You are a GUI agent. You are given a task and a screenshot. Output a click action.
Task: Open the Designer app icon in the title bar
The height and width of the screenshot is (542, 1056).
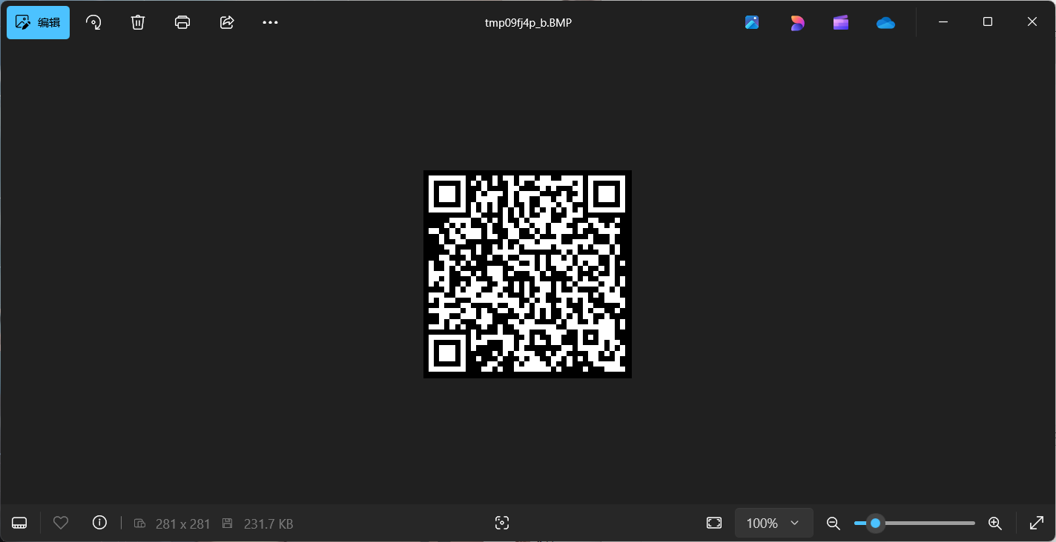(x=797, y=22)
